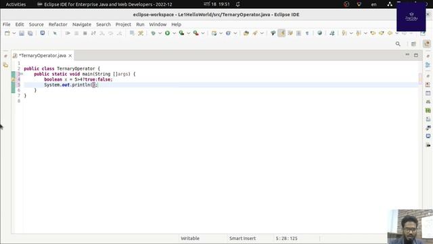Expand the Search toolbar dropdown
This screenshot has width=433, height=244.
click(x=262, y=33)
